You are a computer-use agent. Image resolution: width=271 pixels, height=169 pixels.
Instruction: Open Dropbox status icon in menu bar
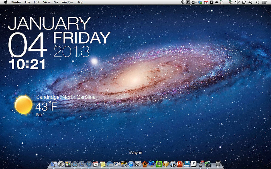(201, 2)
